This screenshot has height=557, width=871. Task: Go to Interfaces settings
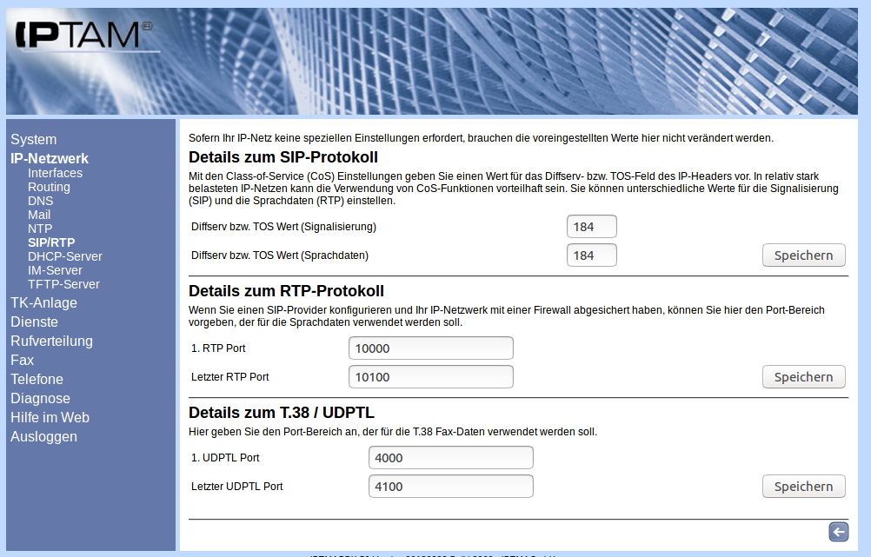click(x=55, y=173)
